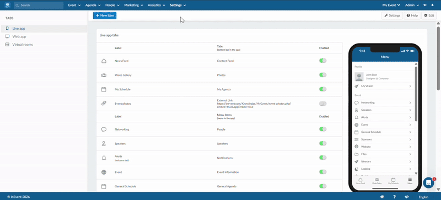This screenshot has height=200, width=441.
Task: Open Itinerary item in phone preview menu
Action: (383, 161)
